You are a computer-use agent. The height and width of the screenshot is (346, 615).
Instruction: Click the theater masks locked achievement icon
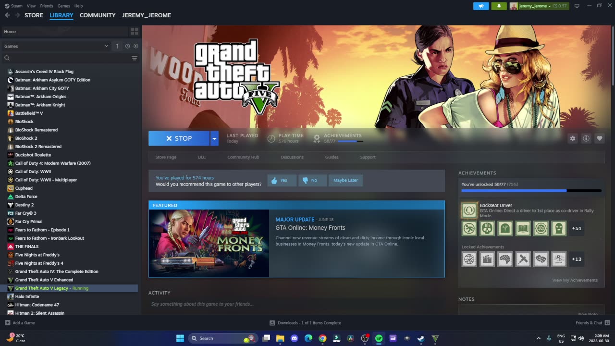coord(541,259)
